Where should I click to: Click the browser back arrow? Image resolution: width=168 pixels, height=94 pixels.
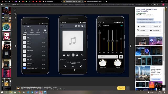[2, 5]
